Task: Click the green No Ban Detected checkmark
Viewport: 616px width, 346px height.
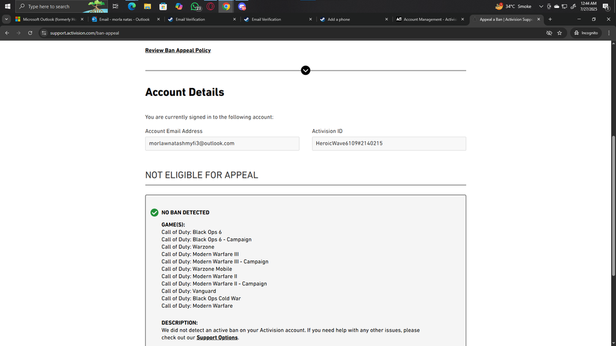Action: click(155, 213)
